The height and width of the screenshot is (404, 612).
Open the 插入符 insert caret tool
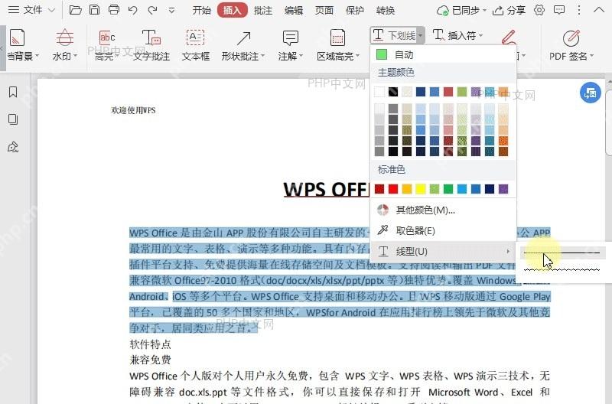457,35
